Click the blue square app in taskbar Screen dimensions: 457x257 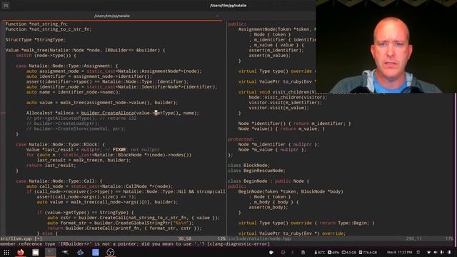tap(95, 252)
